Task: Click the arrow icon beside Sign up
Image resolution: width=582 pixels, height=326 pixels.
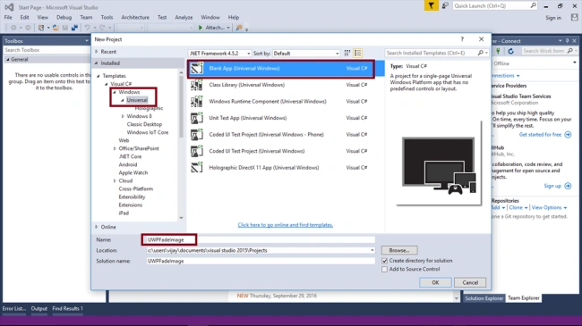Action: tap(568, 186)
